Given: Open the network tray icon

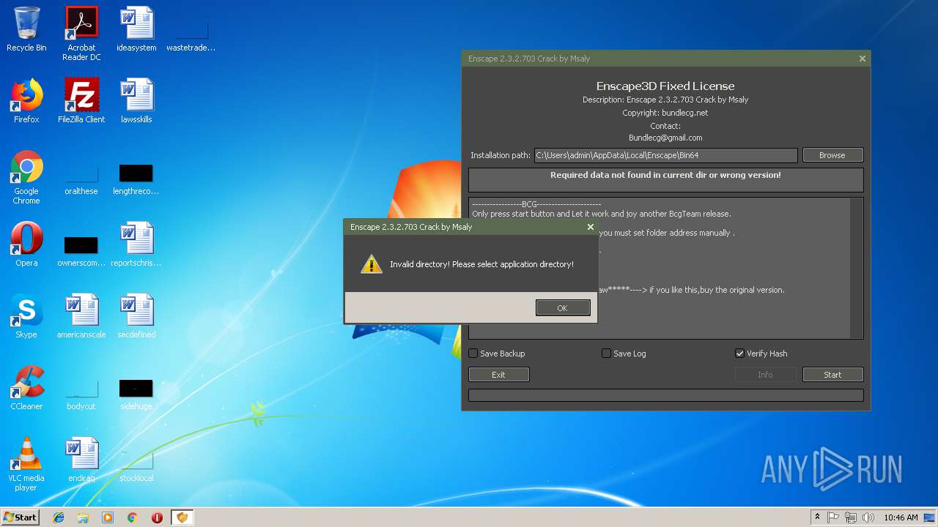Looking at the screenshot, I should point(851,517).
